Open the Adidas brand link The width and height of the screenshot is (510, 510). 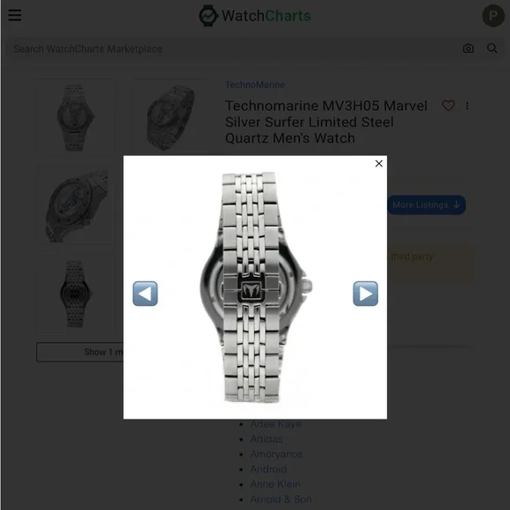coord(266,439)
